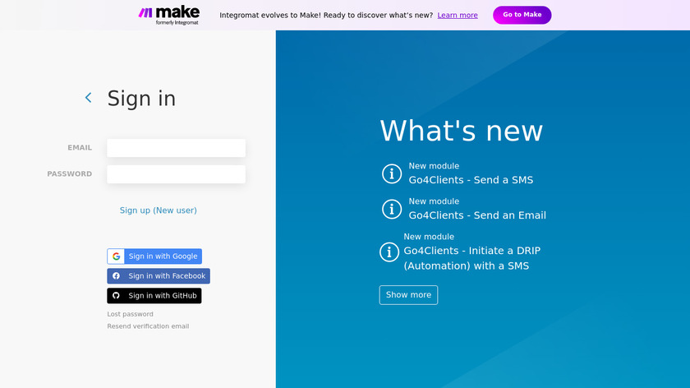Screen dimensions: 690x388
Task: Open Go4Clients - Send a SMS entry
Action: point(471,180)
